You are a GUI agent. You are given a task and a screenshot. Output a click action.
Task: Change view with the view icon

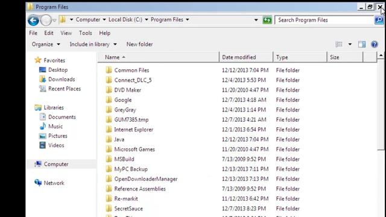pos(339,44)
